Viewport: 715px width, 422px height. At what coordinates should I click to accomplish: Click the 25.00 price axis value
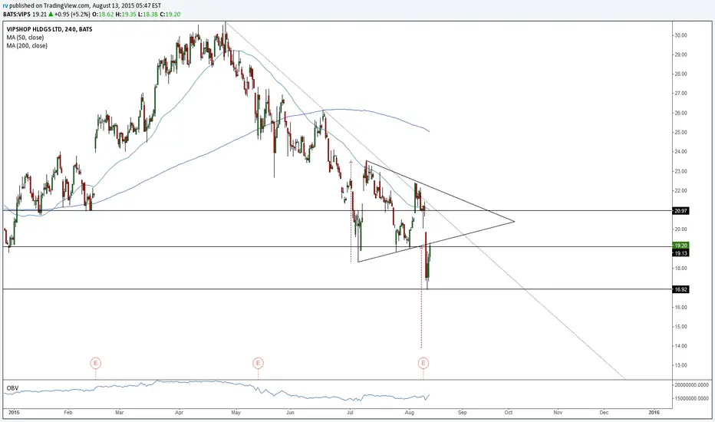tap(680, 132)
